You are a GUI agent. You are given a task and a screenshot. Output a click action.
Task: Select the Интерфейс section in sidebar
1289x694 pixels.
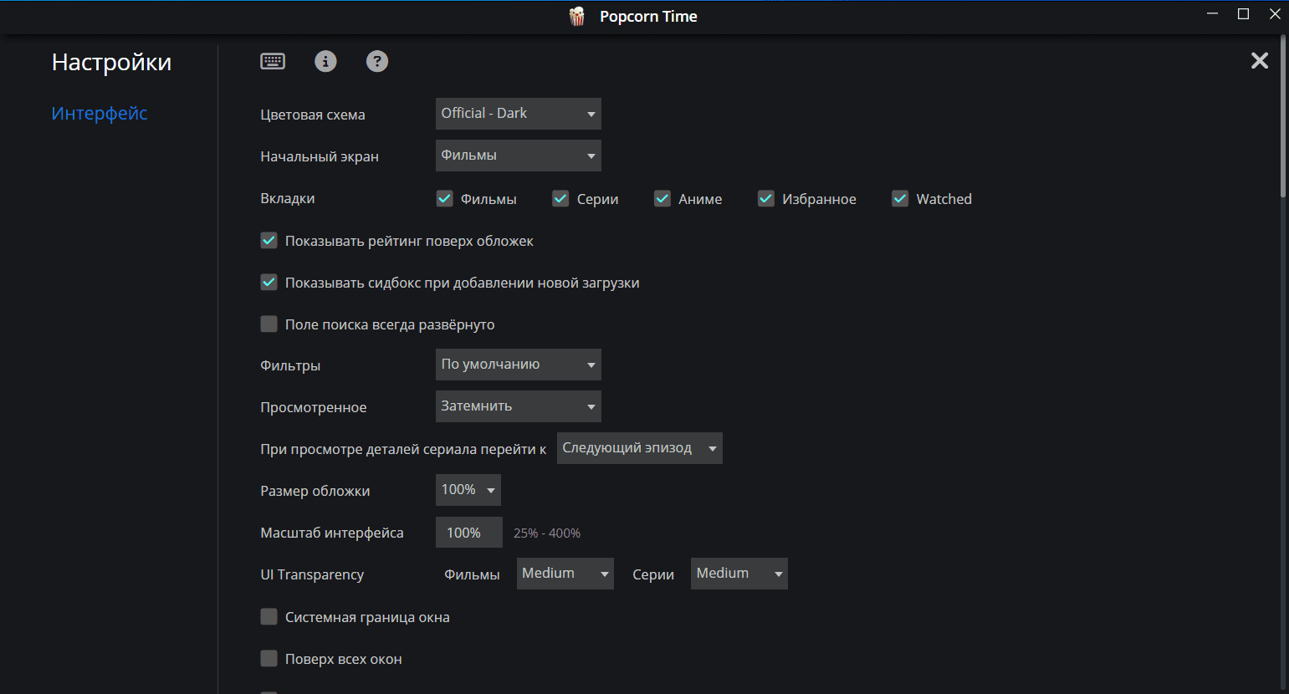[x=100, y=114]
